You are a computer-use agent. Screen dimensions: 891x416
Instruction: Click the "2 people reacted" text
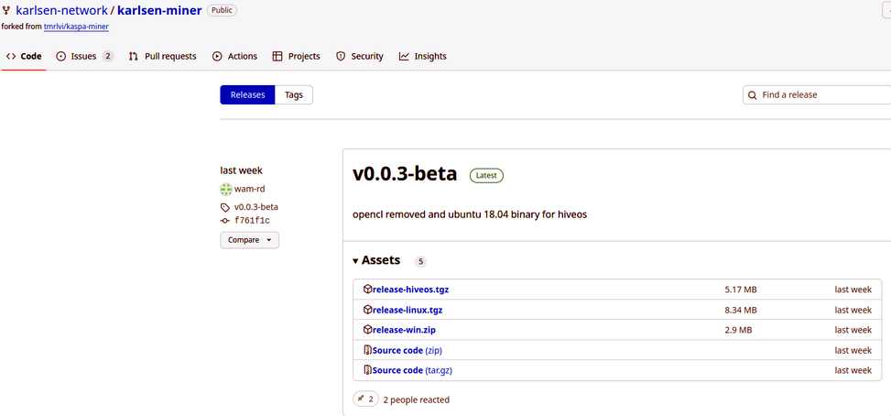416,400
